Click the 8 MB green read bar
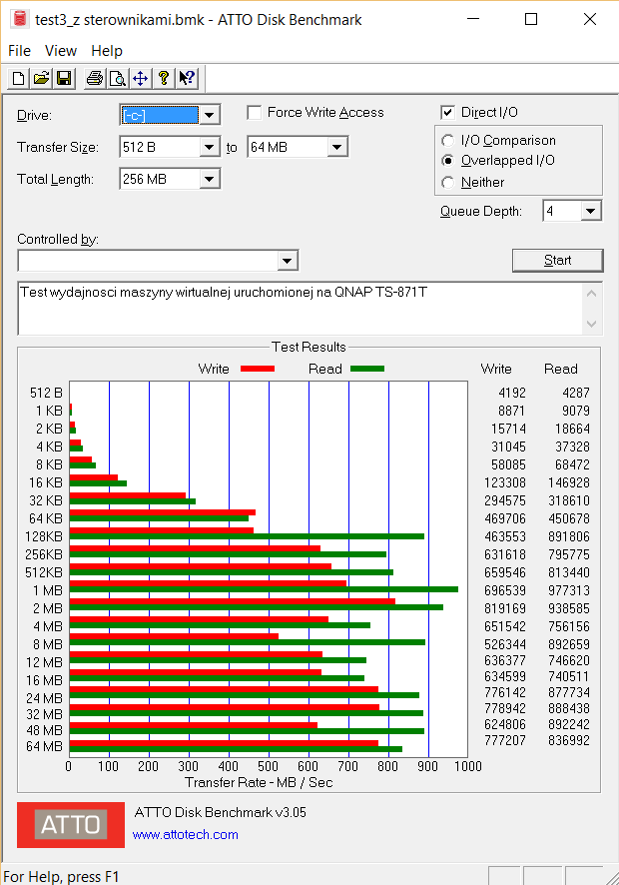Screen dimensions: 619x885 (248, 642)
